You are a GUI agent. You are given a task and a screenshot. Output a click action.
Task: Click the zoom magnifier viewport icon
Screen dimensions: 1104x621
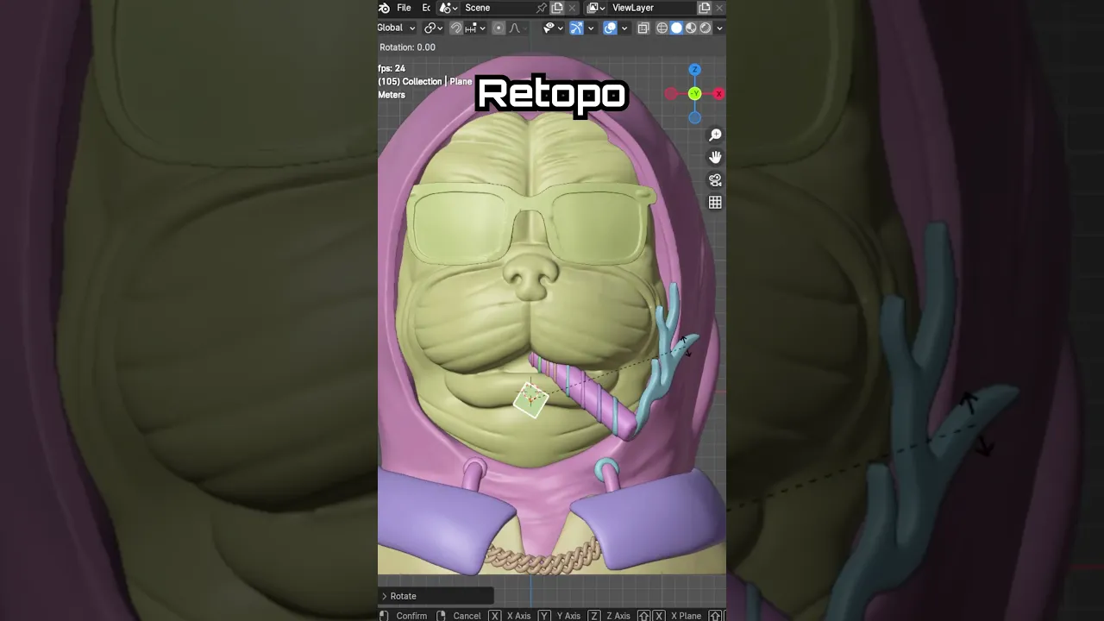(x=715, y=135)
